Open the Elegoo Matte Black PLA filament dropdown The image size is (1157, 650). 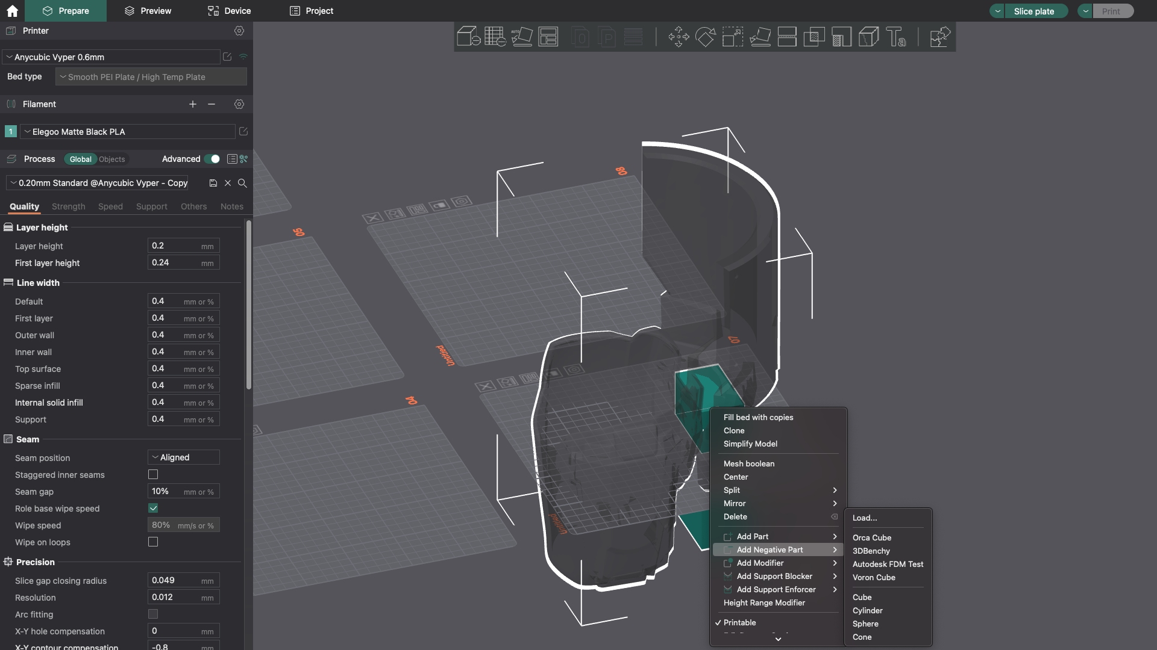click(x=128, y=132)
